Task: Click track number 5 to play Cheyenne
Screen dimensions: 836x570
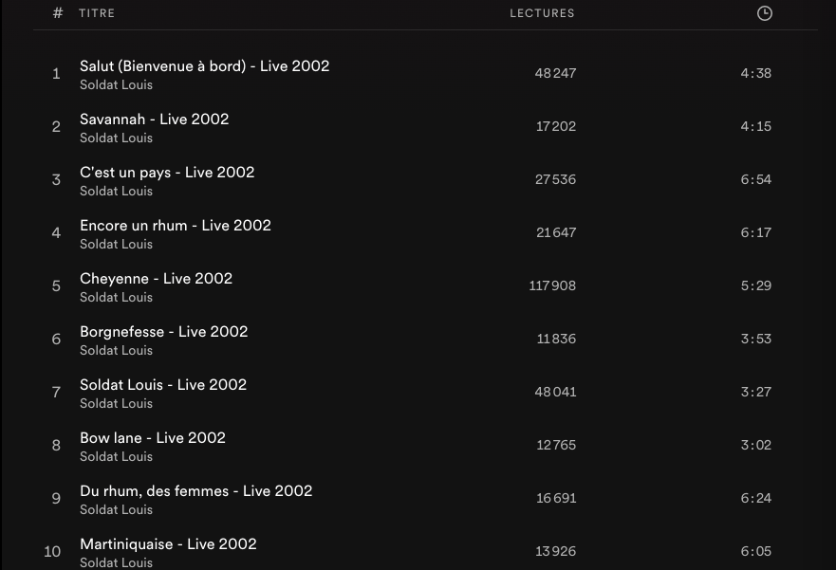Action: tap(56, 286)
